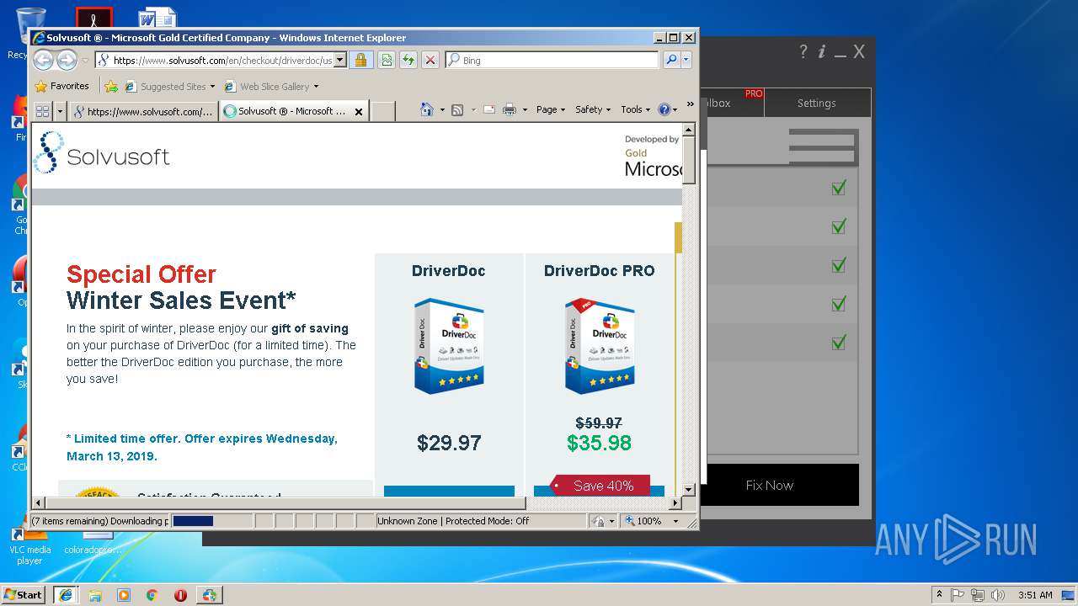
Task: Switch to the first solvusoft.com tab
Action: (143, 111)
